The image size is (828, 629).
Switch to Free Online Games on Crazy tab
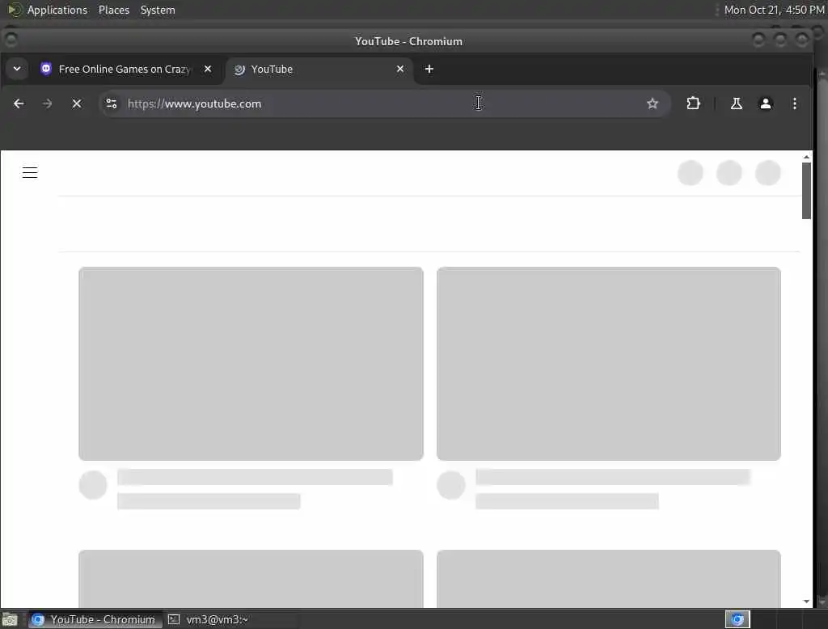tap(125, 70)
